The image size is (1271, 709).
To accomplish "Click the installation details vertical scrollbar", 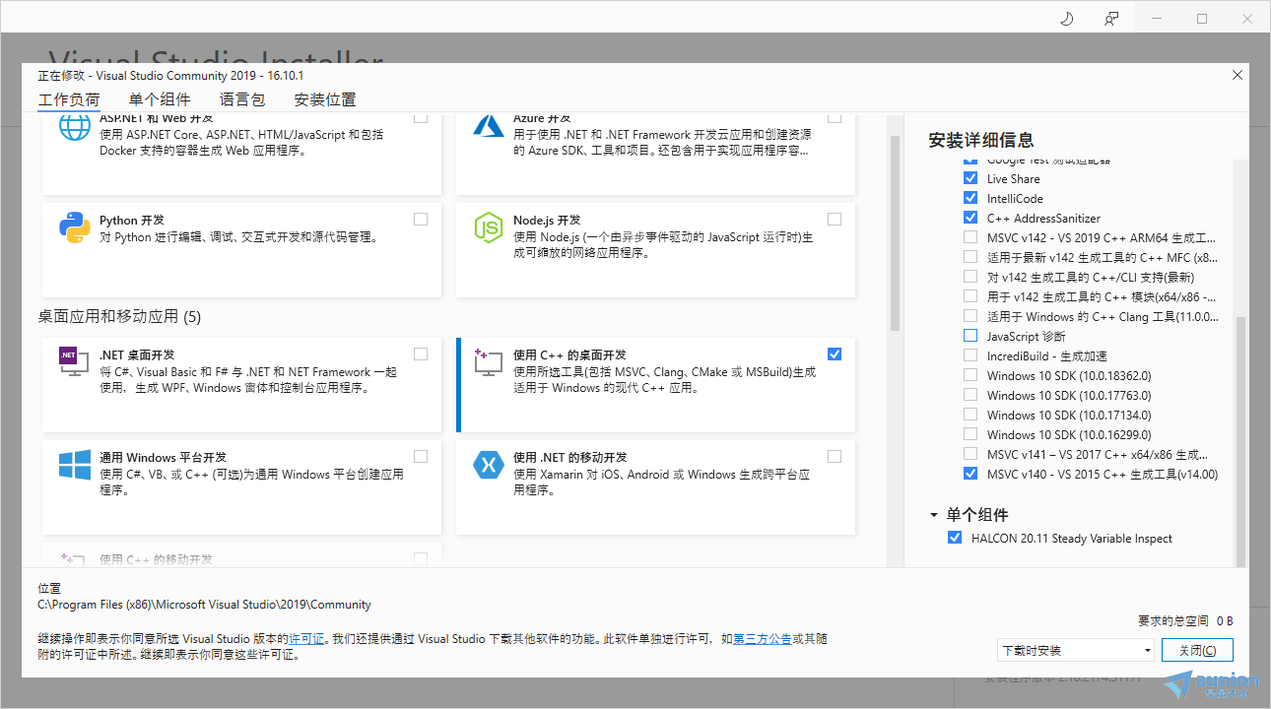I will [x=1240, y=441].
